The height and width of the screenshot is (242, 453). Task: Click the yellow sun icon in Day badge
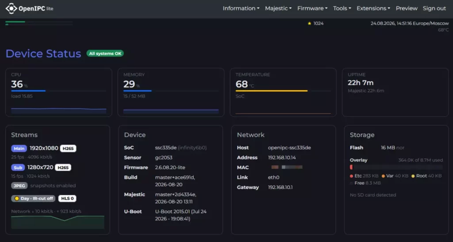(17, 198)
